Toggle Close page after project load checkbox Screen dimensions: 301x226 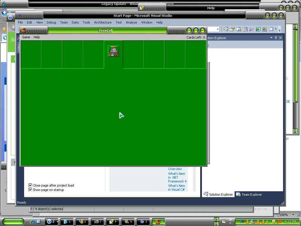(30, 185)
